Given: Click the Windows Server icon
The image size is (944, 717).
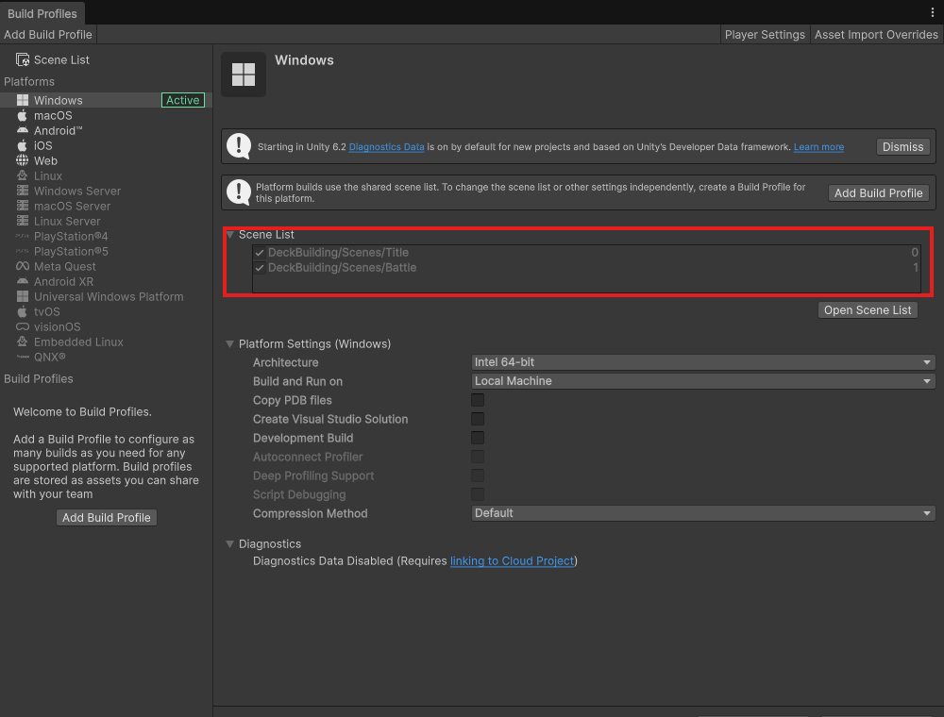Looking at the screenshot, I should tap(23, 191).
